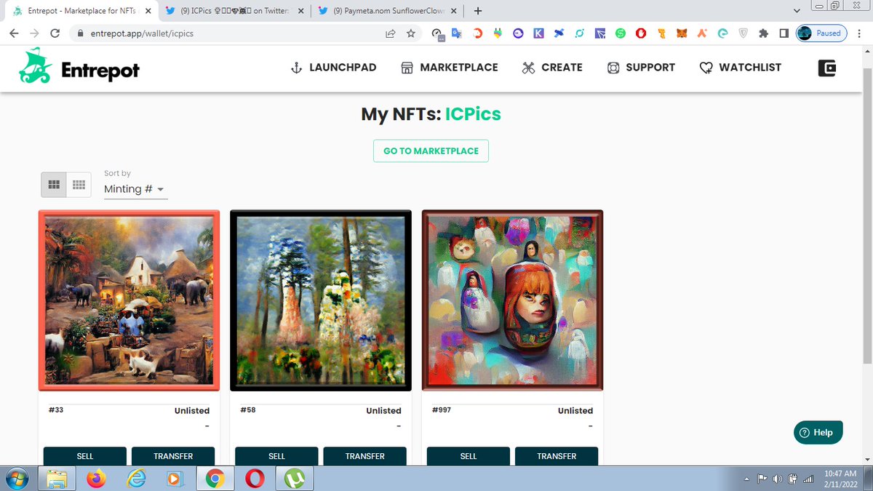Click TRANSFER for NFT #997
This screenshot has width=873, height=491.
pos(557,456)
